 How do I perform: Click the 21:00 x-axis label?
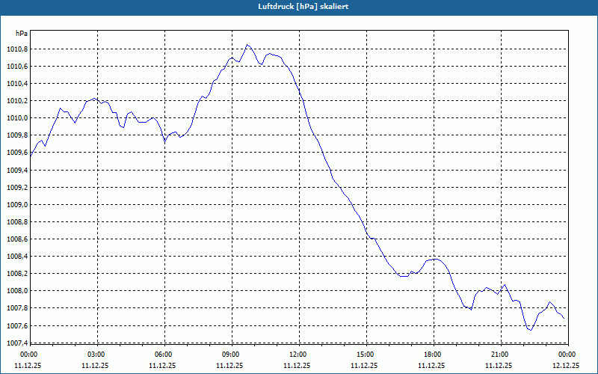(501, 355)
